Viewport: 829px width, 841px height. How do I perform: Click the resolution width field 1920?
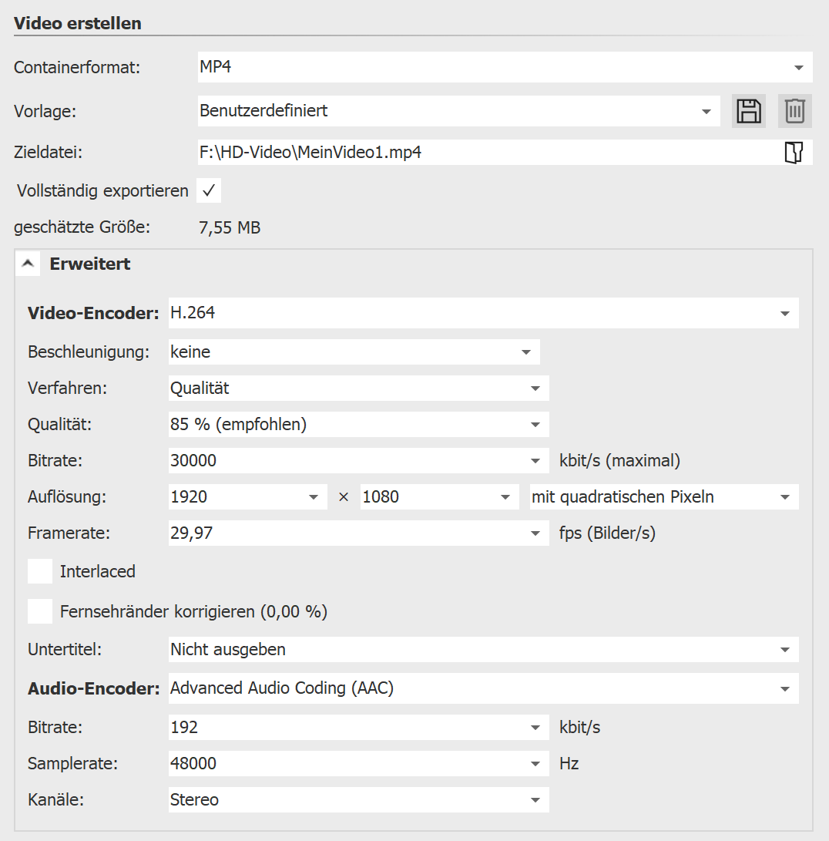[231, 497]
